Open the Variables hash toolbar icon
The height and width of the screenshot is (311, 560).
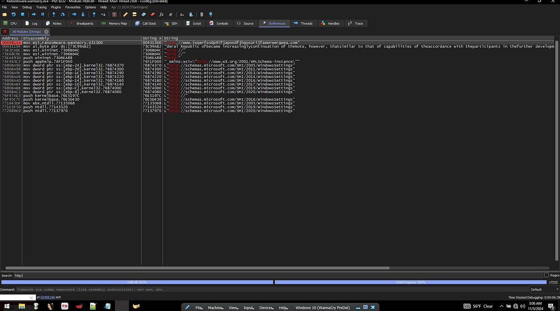(171, 15)
